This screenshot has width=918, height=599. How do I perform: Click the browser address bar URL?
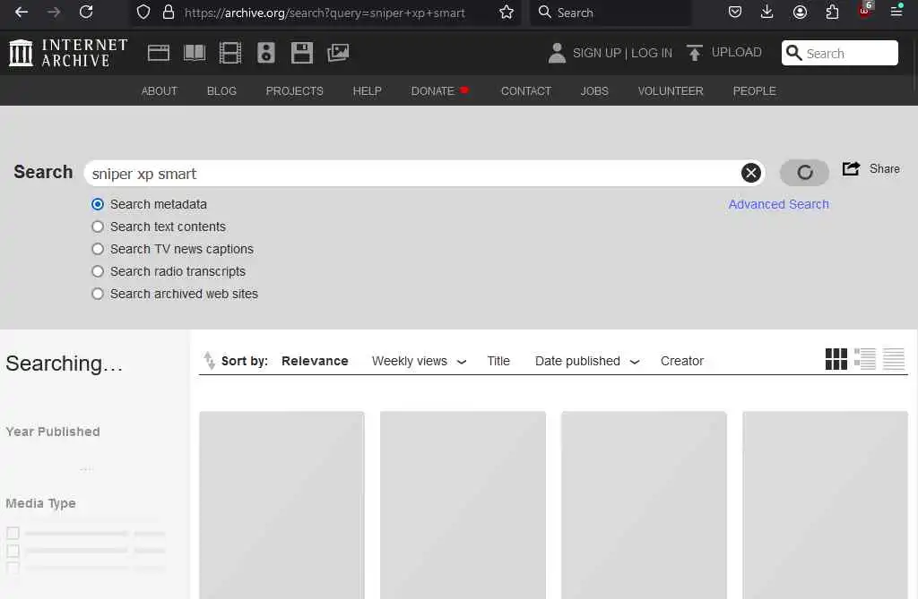click(x=325, y=13)
